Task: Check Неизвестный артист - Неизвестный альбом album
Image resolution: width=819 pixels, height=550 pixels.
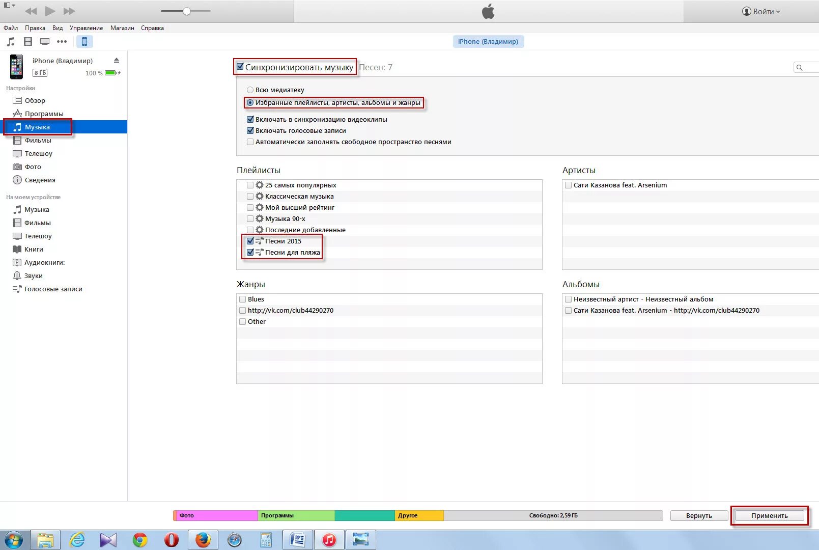Action: click(568, 299)
